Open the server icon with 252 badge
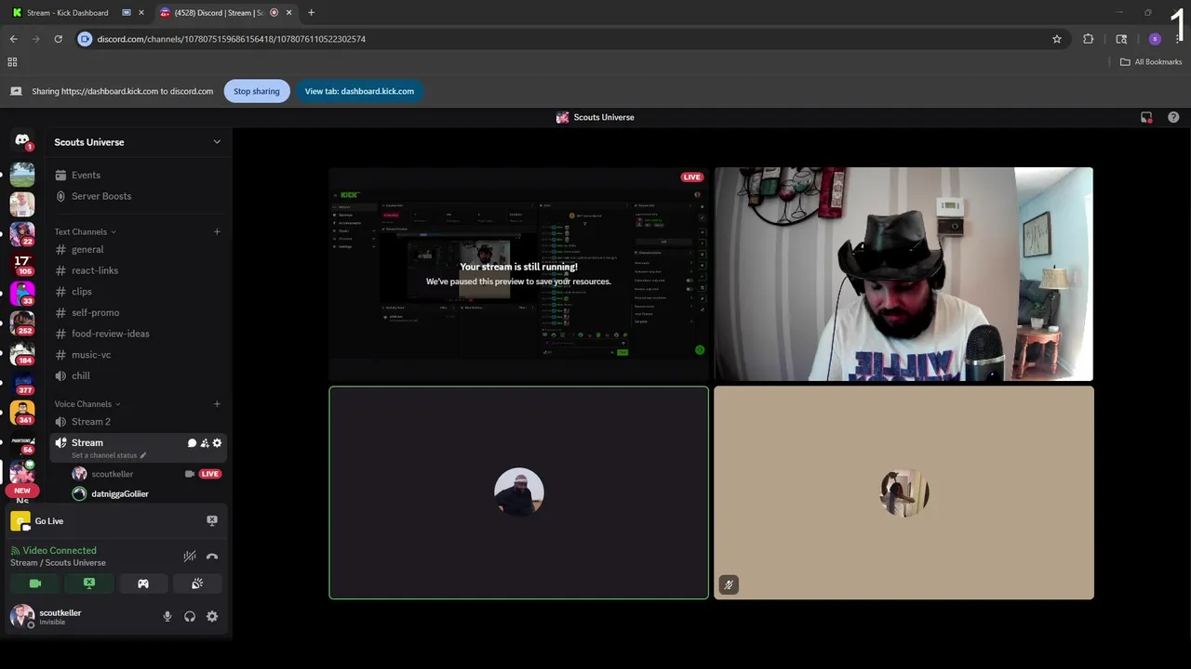 click(22, 322)
